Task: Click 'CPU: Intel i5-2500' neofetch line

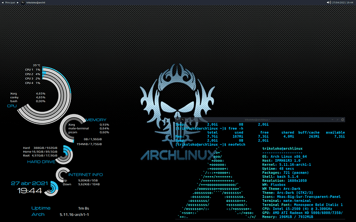Action: point(297,209)
